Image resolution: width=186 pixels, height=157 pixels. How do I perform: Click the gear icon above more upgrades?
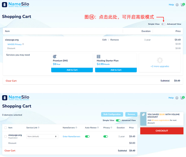click(160, 60)
